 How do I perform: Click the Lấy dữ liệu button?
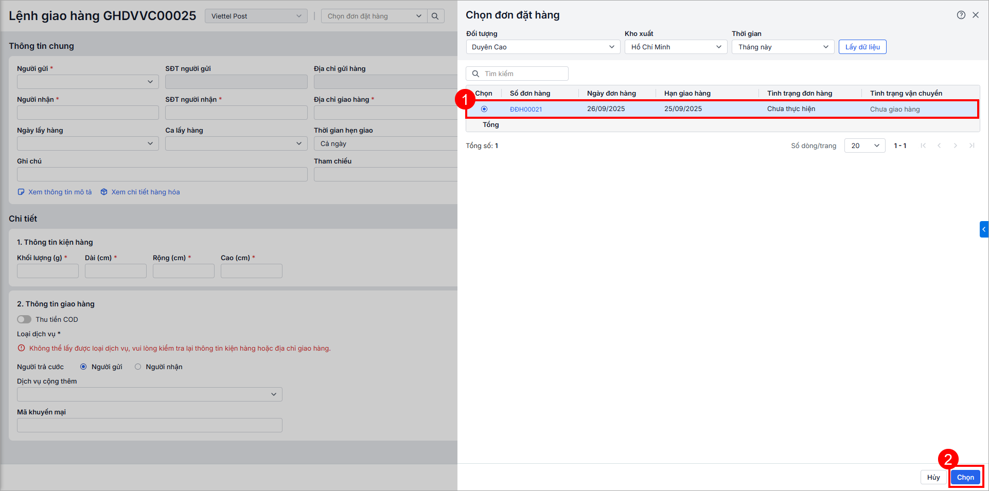point(862,47)
